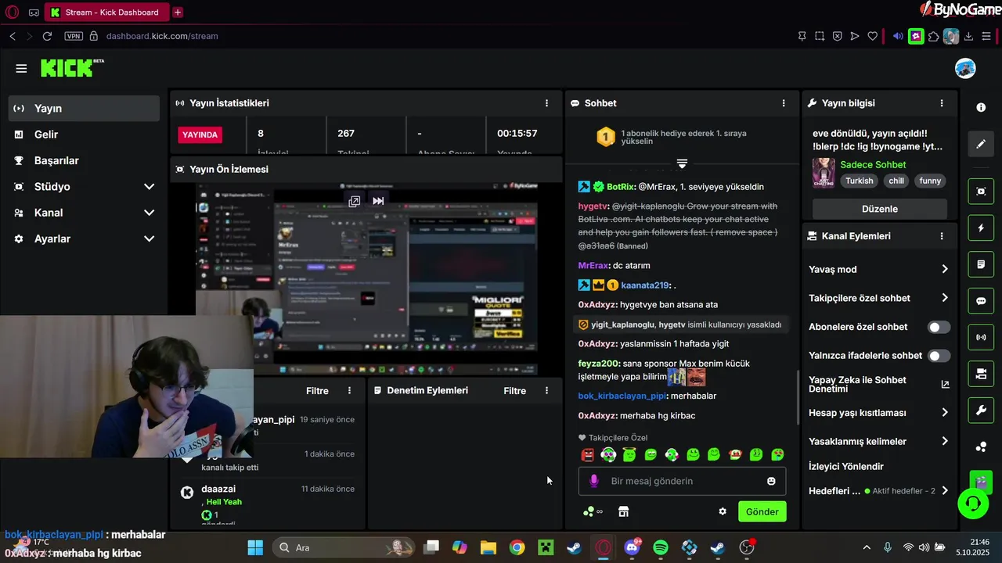Viewport: 1002px width, 563px height.
Task: Click the pencil edit icon in right rail
Action: point(981,144)
